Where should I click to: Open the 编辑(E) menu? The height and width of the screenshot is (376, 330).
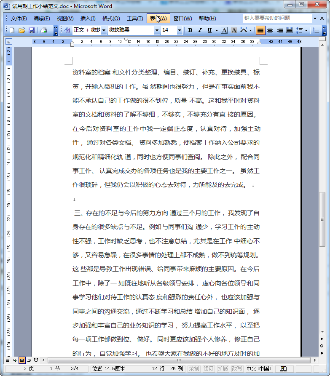pyautogui.click(x=42, y=19)
